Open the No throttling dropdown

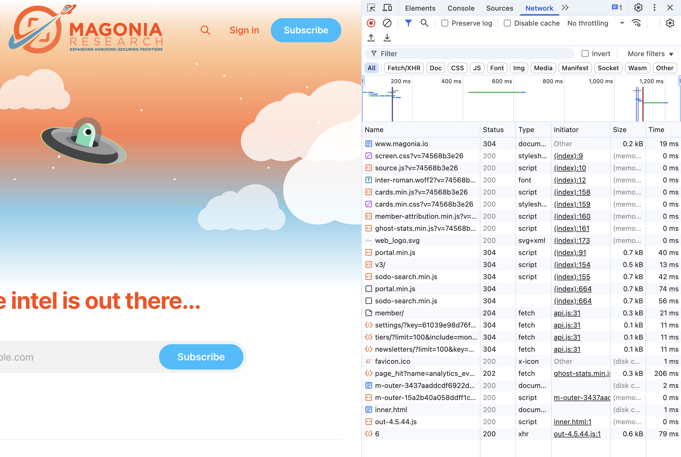point(595,23)
